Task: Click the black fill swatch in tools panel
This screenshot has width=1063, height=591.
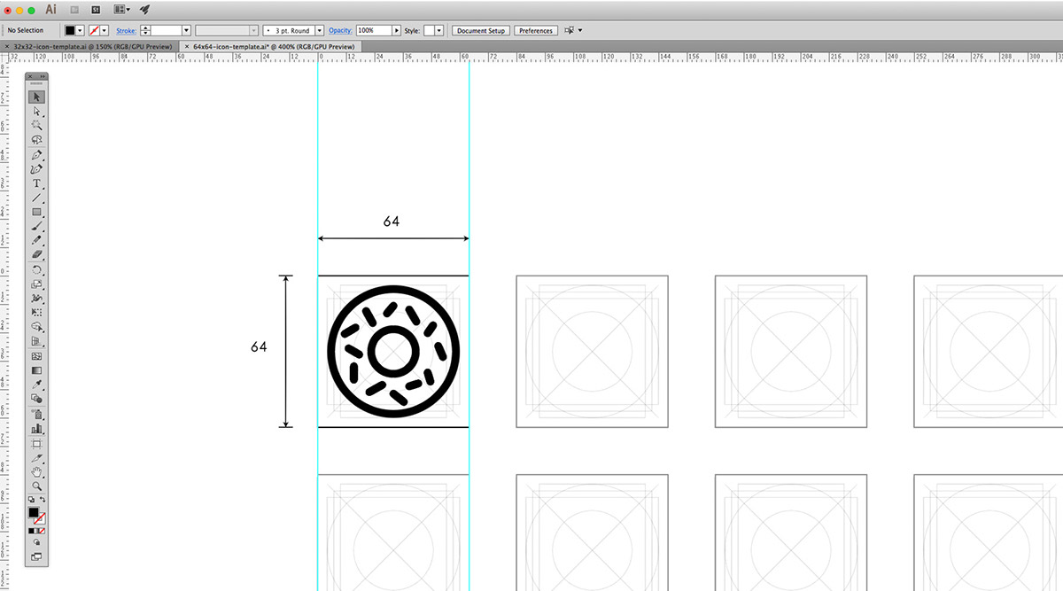Action: click(33, 511)
